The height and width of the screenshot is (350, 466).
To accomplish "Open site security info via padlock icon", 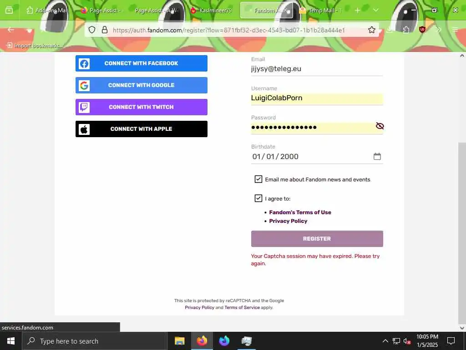I will coord(105,30).
